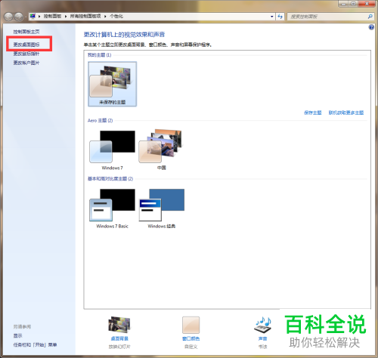
Task: Click 所有控制面板项 in the breadcrumb
Action: (x=85, y=17)
